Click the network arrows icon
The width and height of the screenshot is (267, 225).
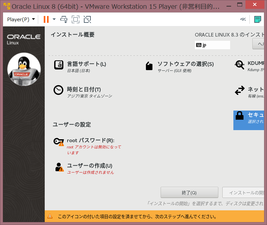tap(240, 90)
